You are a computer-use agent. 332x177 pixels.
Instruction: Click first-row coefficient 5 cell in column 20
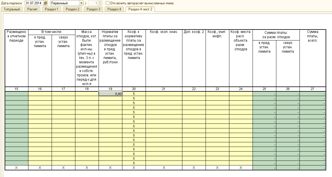click(x=134, y=94)
